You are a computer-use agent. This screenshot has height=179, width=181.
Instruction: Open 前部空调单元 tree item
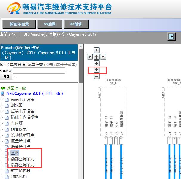point(23,159)
